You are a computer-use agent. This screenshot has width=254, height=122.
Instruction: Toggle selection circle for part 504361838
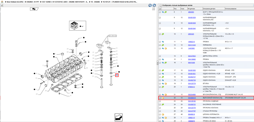click(160, 18)
